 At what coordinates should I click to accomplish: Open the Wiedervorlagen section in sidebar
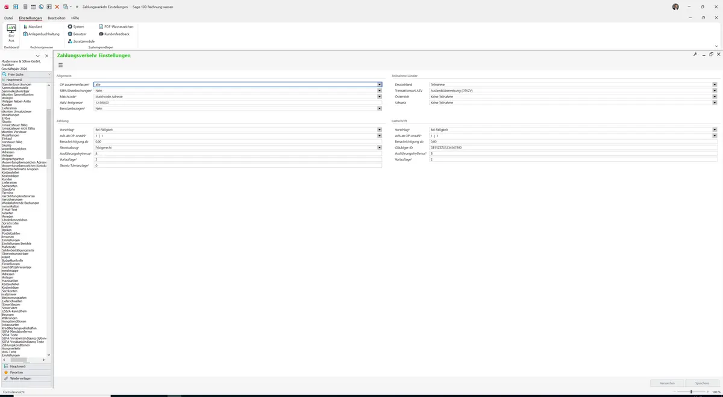click(26, 378)
